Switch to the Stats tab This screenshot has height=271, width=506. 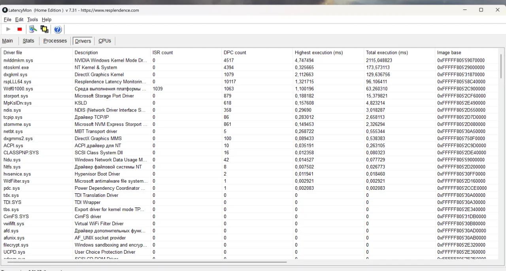[28, 41]
